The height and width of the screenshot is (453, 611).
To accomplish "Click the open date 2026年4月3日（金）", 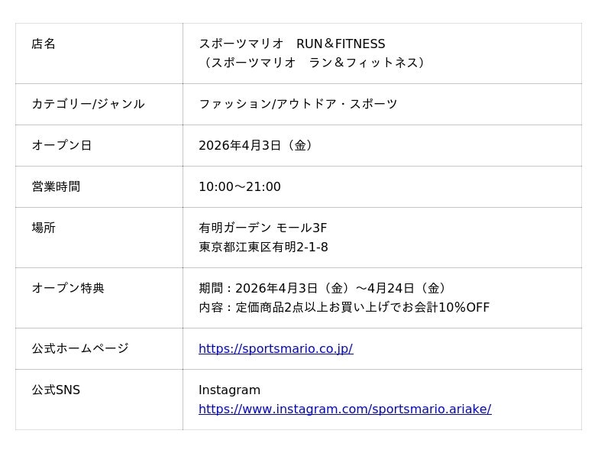I will pos(257,145).
